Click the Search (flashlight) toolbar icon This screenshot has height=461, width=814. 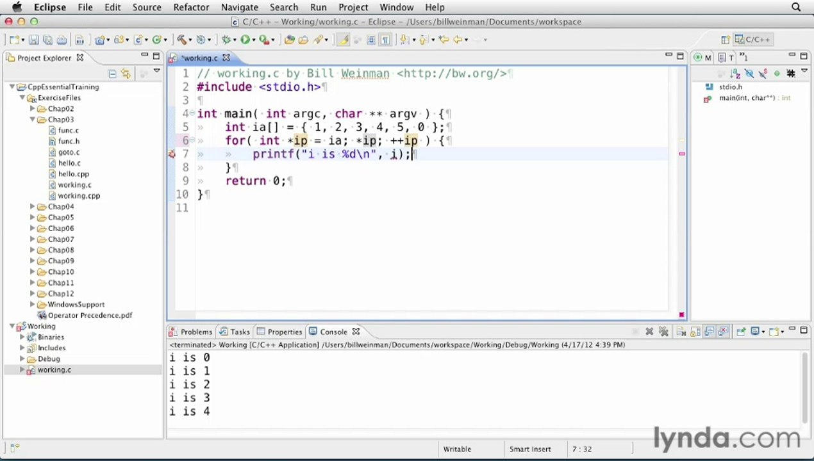click(319, 40)
